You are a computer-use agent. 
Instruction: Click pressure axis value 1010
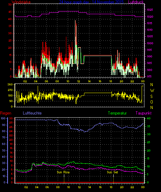pos(150,30)
